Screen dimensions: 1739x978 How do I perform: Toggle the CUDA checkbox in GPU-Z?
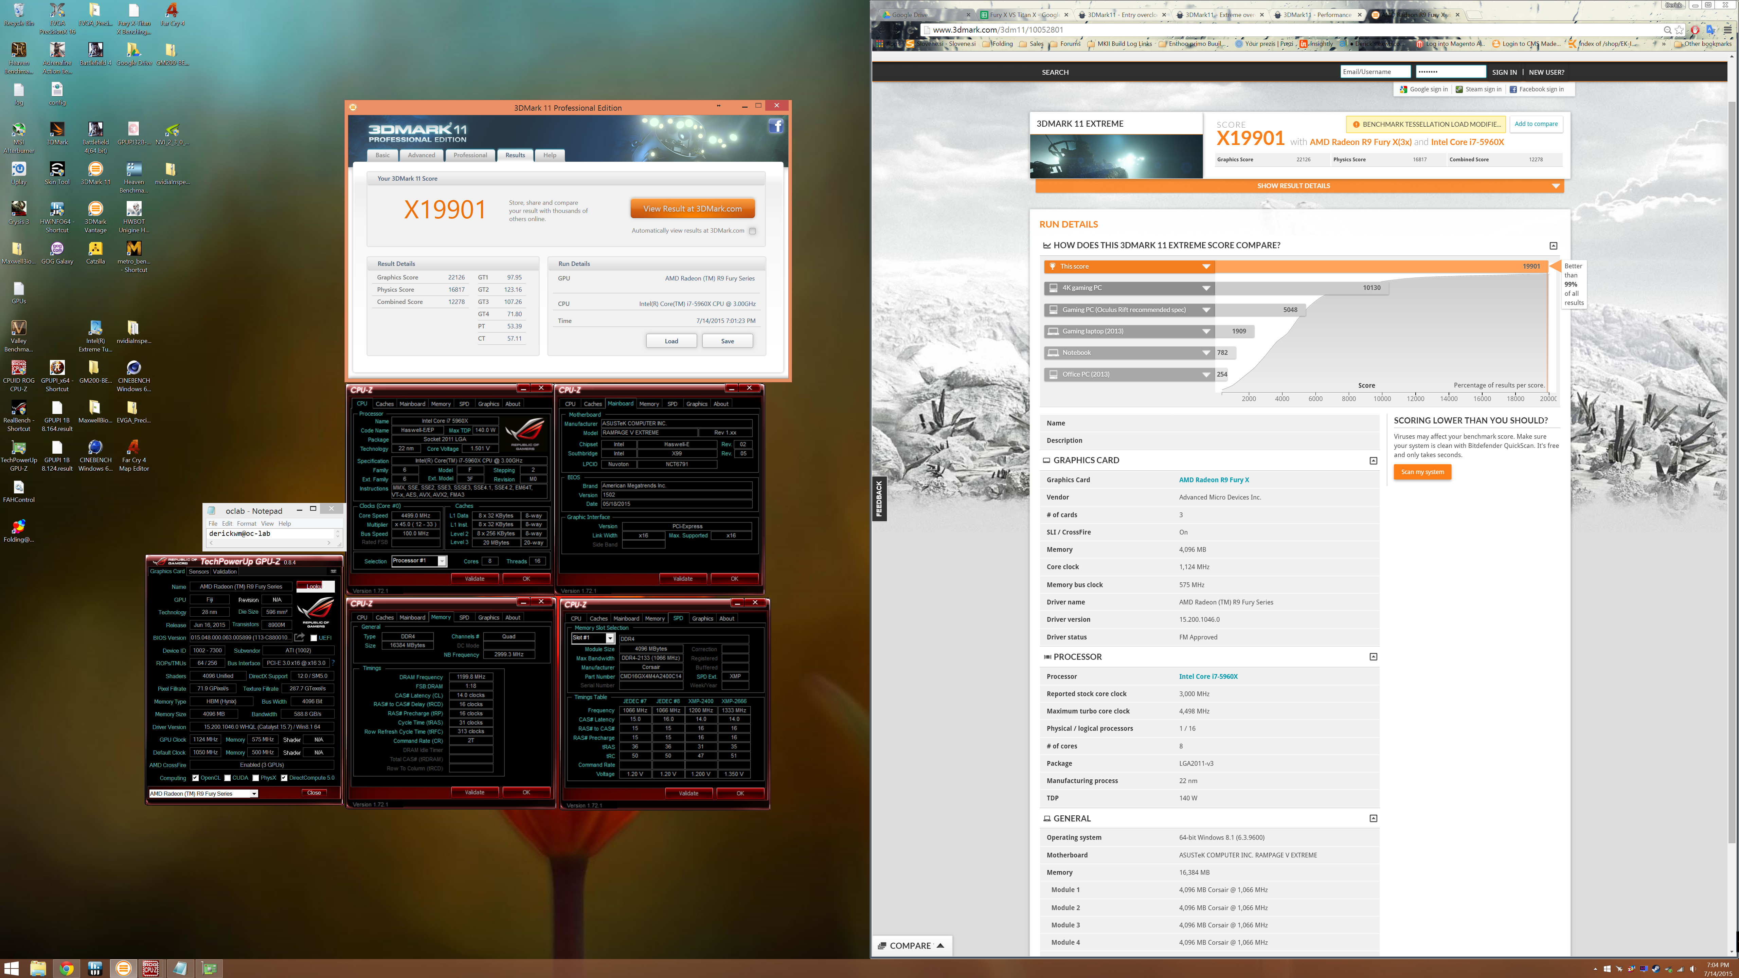[228, 778]
